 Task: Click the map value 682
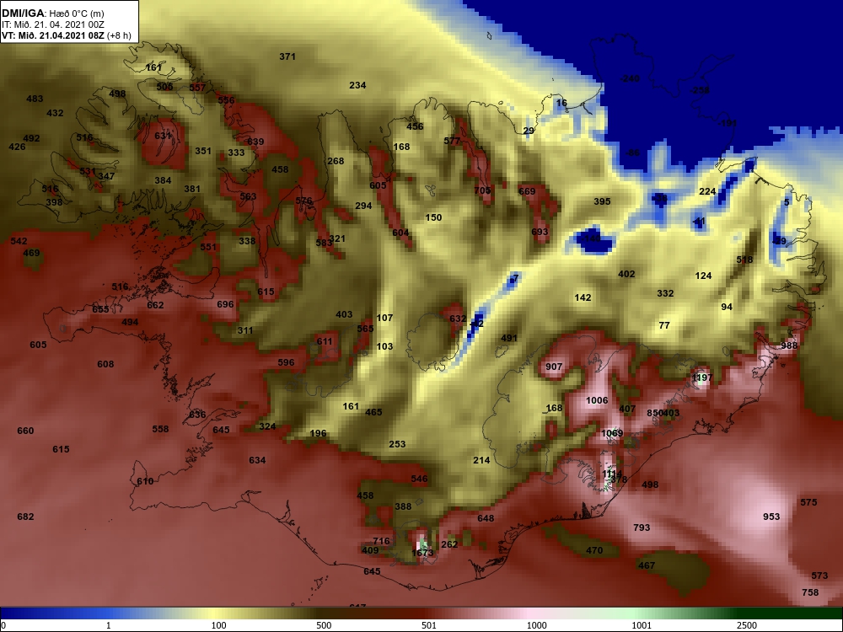25,517
